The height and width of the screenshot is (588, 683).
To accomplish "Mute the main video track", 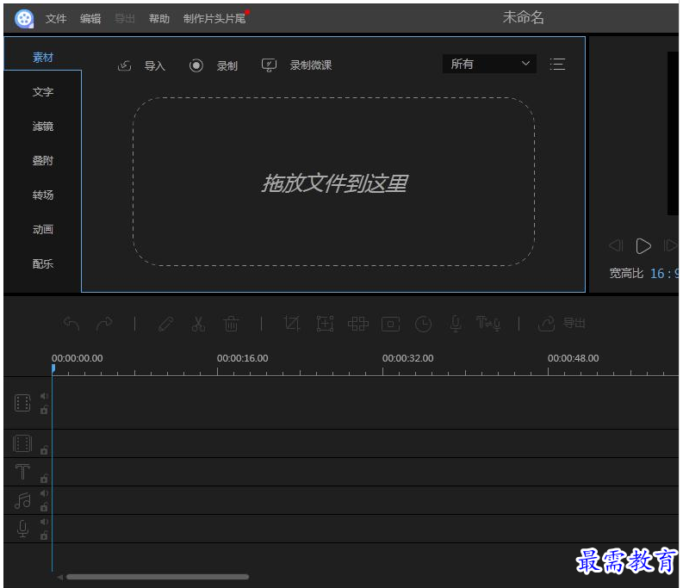I will 44,396.
